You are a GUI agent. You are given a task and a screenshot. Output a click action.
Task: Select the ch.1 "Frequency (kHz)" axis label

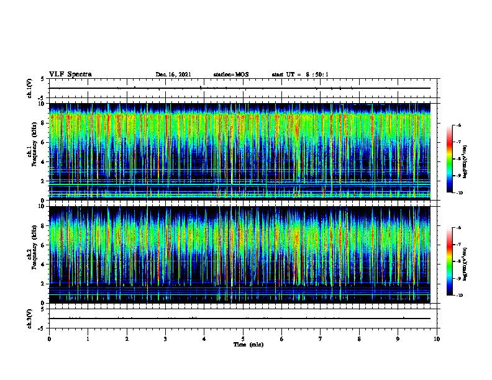(x=34, y=144)
